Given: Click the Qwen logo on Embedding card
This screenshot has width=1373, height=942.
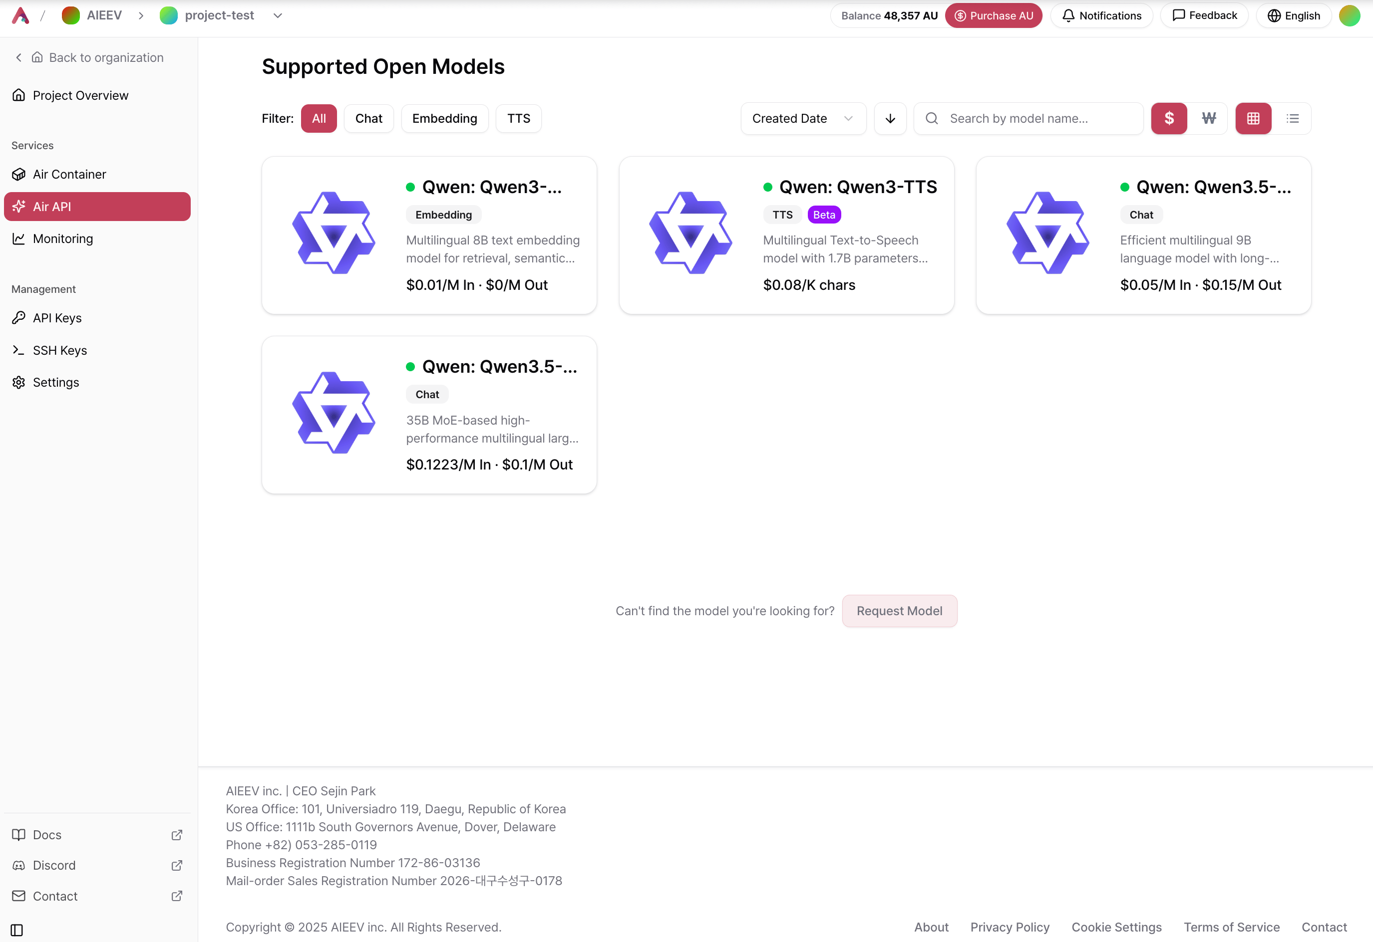Looking at the screenshot, I should 334,233.
